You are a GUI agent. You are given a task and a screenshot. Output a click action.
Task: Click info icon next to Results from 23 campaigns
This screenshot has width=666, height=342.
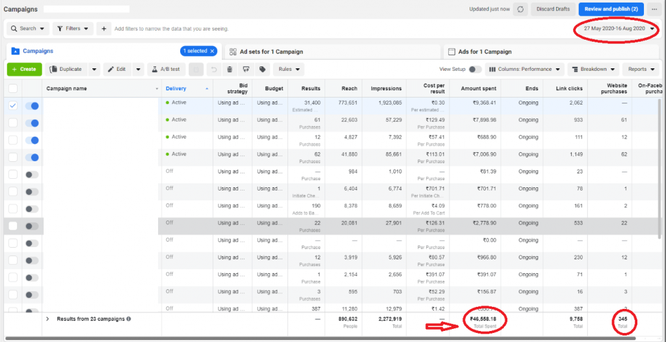pos(129,319)
